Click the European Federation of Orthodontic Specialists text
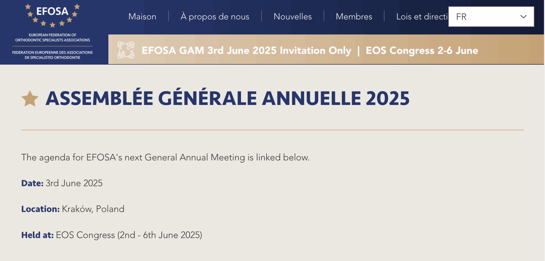This screenshot has height=261, width=545. tap(52, 37)
